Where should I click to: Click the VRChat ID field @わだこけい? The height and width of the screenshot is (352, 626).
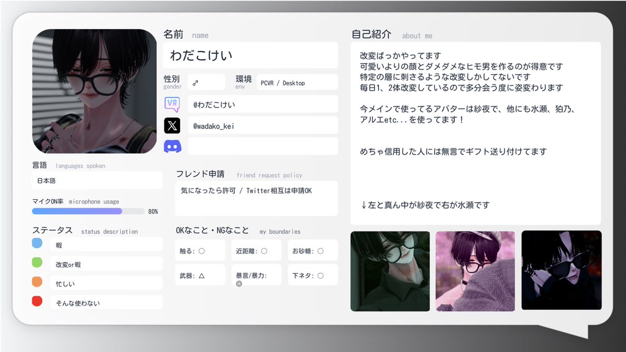click(263, 104)
